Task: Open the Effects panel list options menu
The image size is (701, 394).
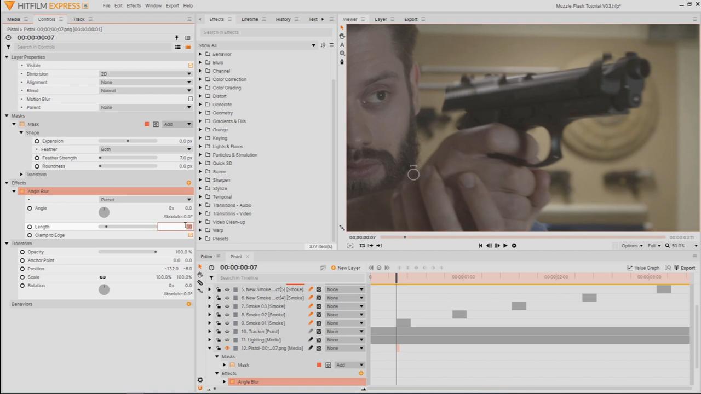Action: (x=331, y=45)
